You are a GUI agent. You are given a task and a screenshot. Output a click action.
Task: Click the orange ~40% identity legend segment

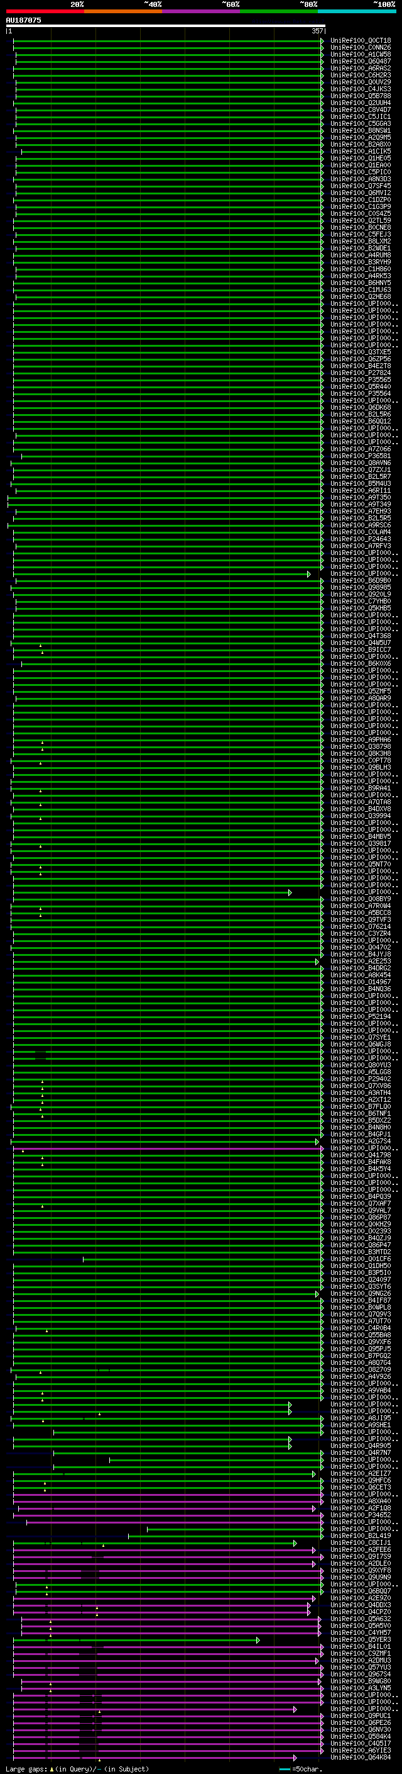(123, 11)
